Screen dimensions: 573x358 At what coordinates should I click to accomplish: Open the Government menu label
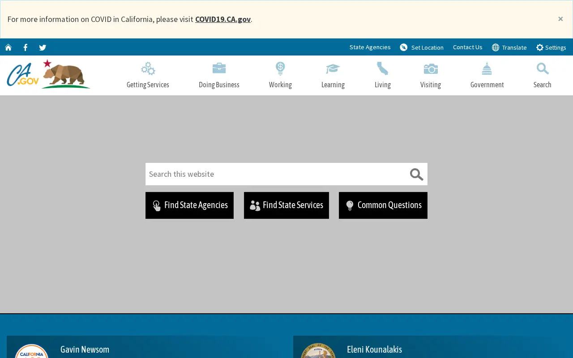pyautogui.click(x=487, y=85)
